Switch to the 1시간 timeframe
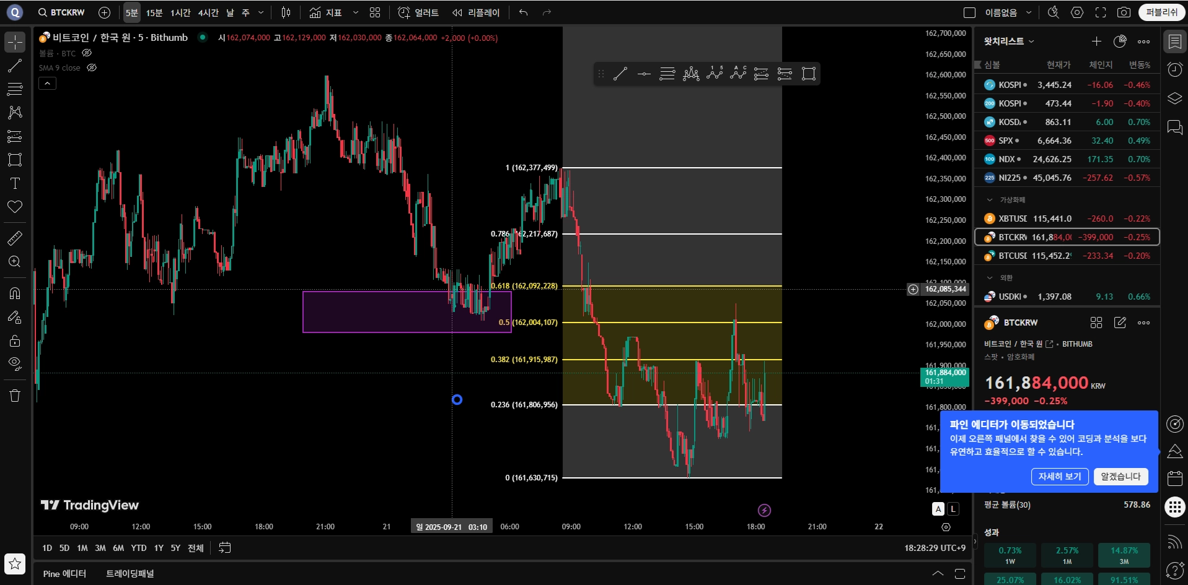 180,12
